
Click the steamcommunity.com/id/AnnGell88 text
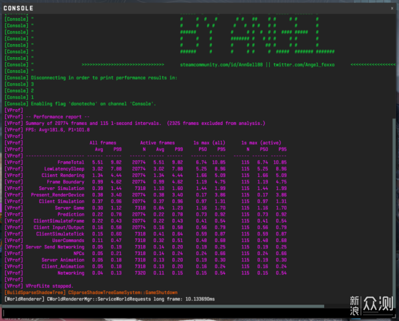(221, 65)
